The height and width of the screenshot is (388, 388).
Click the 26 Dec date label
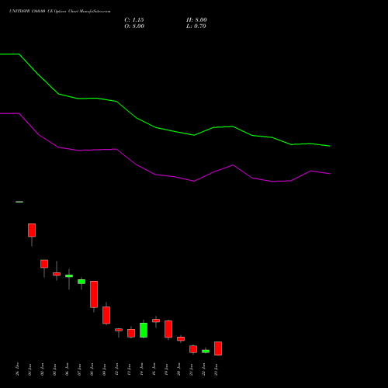pos(18,369)
